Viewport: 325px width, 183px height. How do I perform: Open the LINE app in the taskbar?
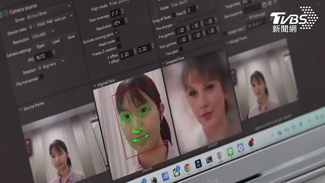(230, 151)
